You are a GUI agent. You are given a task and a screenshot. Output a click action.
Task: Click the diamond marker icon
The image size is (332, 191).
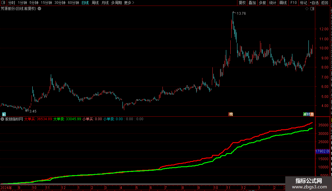pos(307,9)
